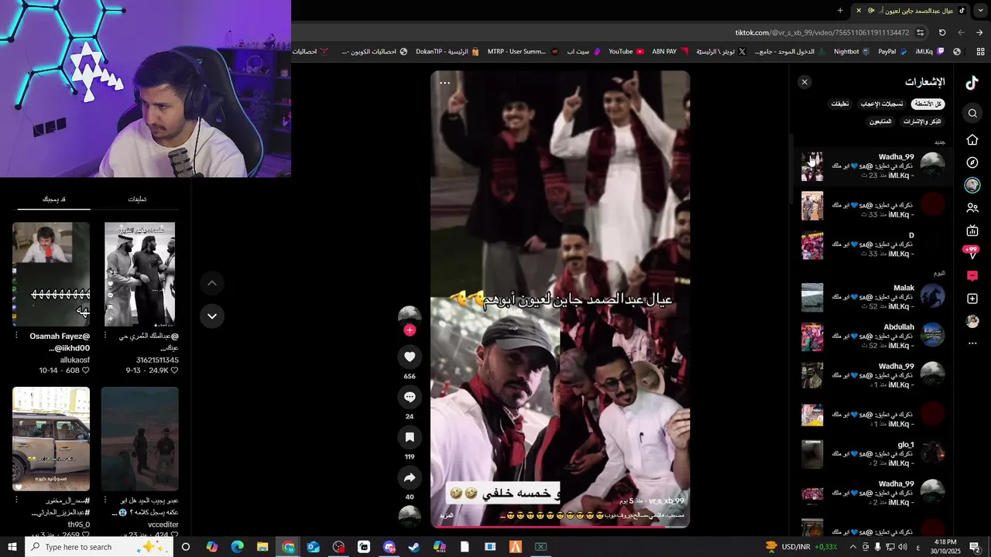Open the three-dot More menu in sidebar
This screenshot has height=557, width=991.
pyautogui.click(x=972, y=343)
